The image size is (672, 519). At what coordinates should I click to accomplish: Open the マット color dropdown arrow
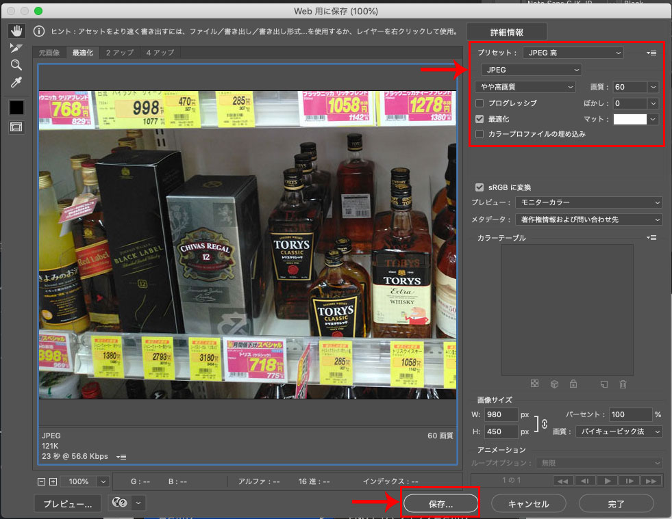pyautogui.click(x=653, y=120)
